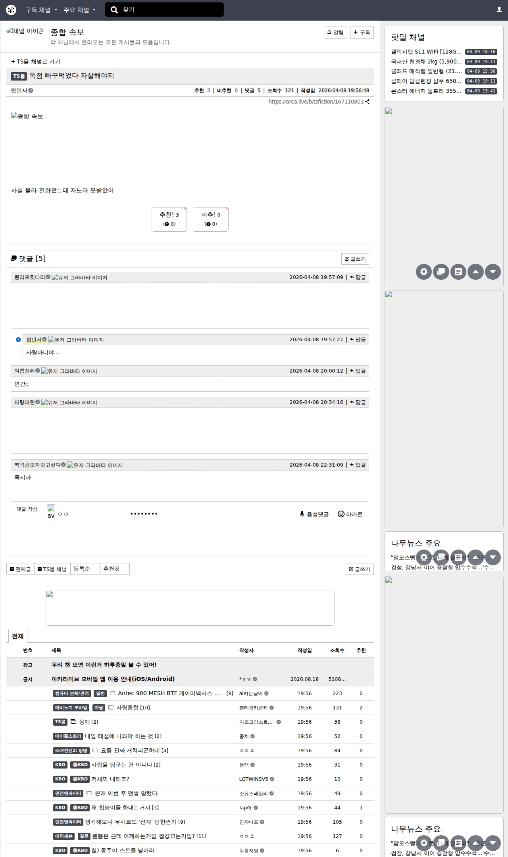Click blue circle icon beside 짭민서's reply
This screenshot has width=508, height=857.
coord(18,340)
